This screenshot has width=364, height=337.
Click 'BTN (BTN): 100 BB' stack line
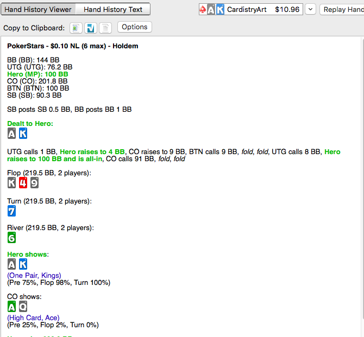[x=38, y=88]
